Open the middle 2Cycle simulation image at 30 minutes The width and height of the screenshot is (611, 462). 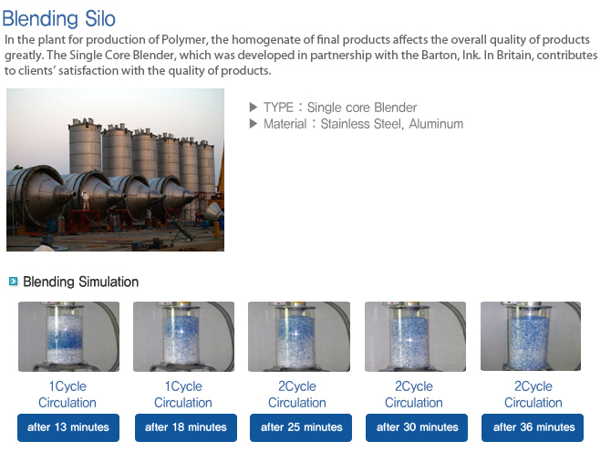(x=415, y=336)
